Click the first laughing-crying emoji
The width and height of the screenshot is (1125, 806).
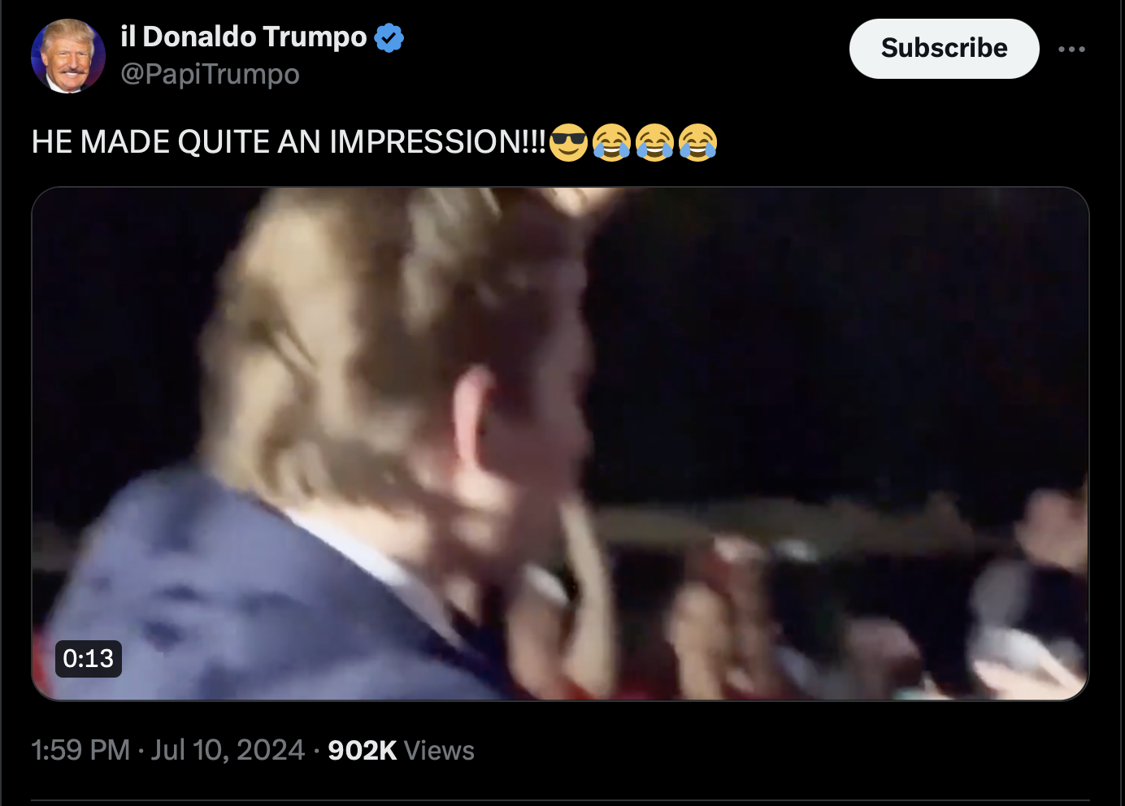coord(611,142)
